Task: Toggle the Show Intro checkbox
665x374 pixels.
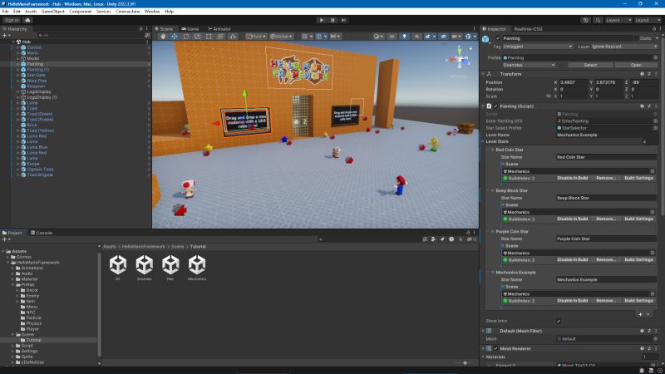Action: (559, 321)
